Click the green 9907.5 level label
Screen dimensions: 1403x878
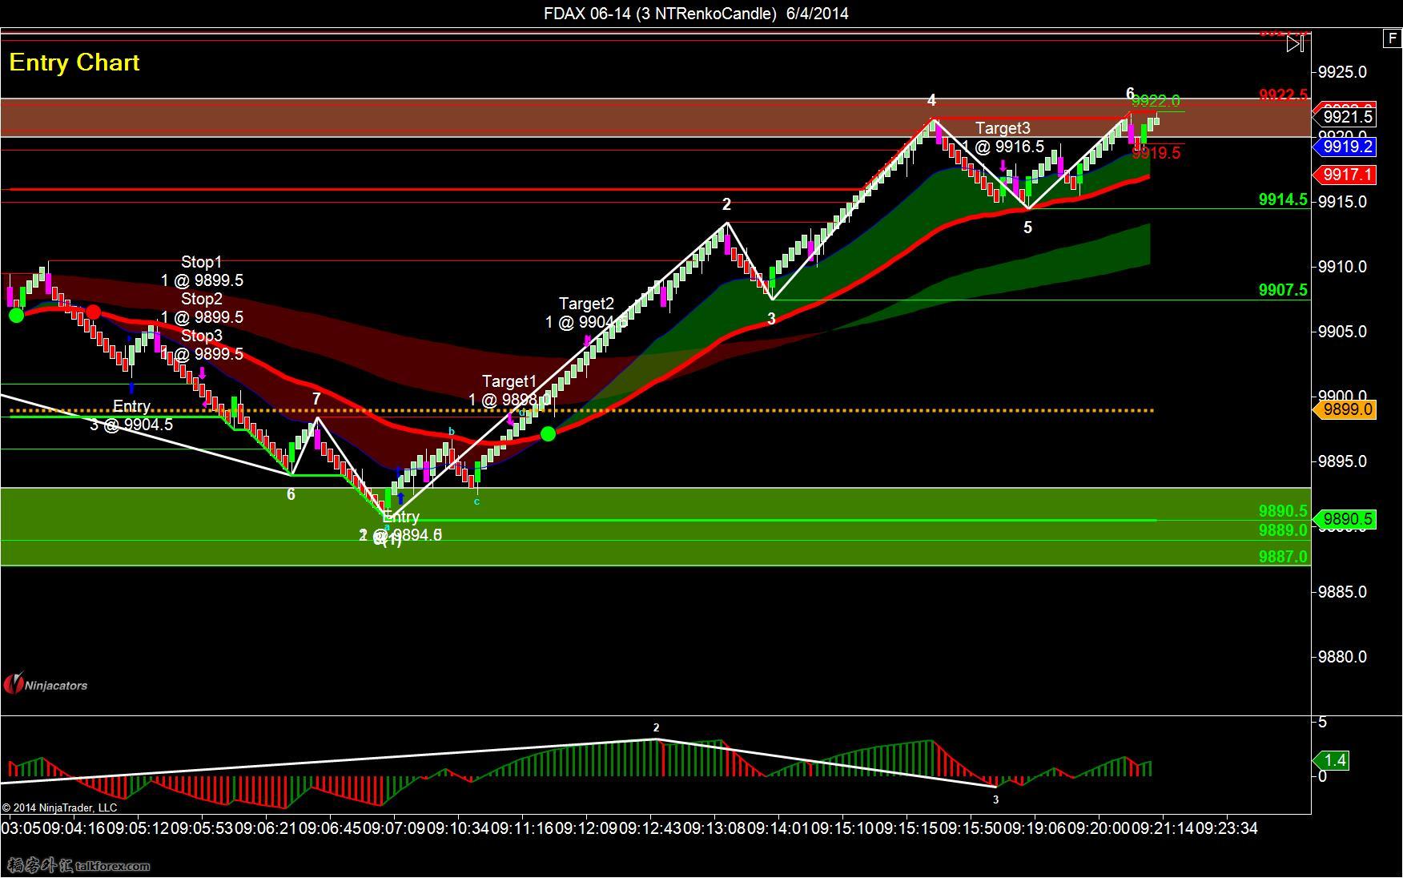[1283, 290]
